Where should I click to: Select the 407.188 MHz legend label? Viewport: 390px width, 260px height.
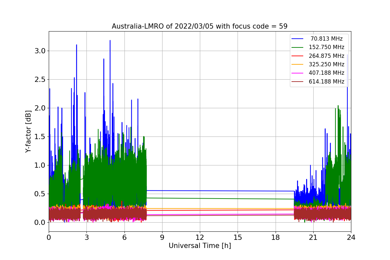(x=327, y=73)
